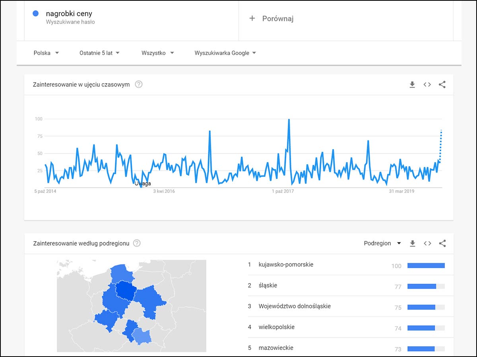Image resolution: width=477 pixels, height=357 pixels.
Task: Click the value 77 for śląskie
Action: click(398, 286)
